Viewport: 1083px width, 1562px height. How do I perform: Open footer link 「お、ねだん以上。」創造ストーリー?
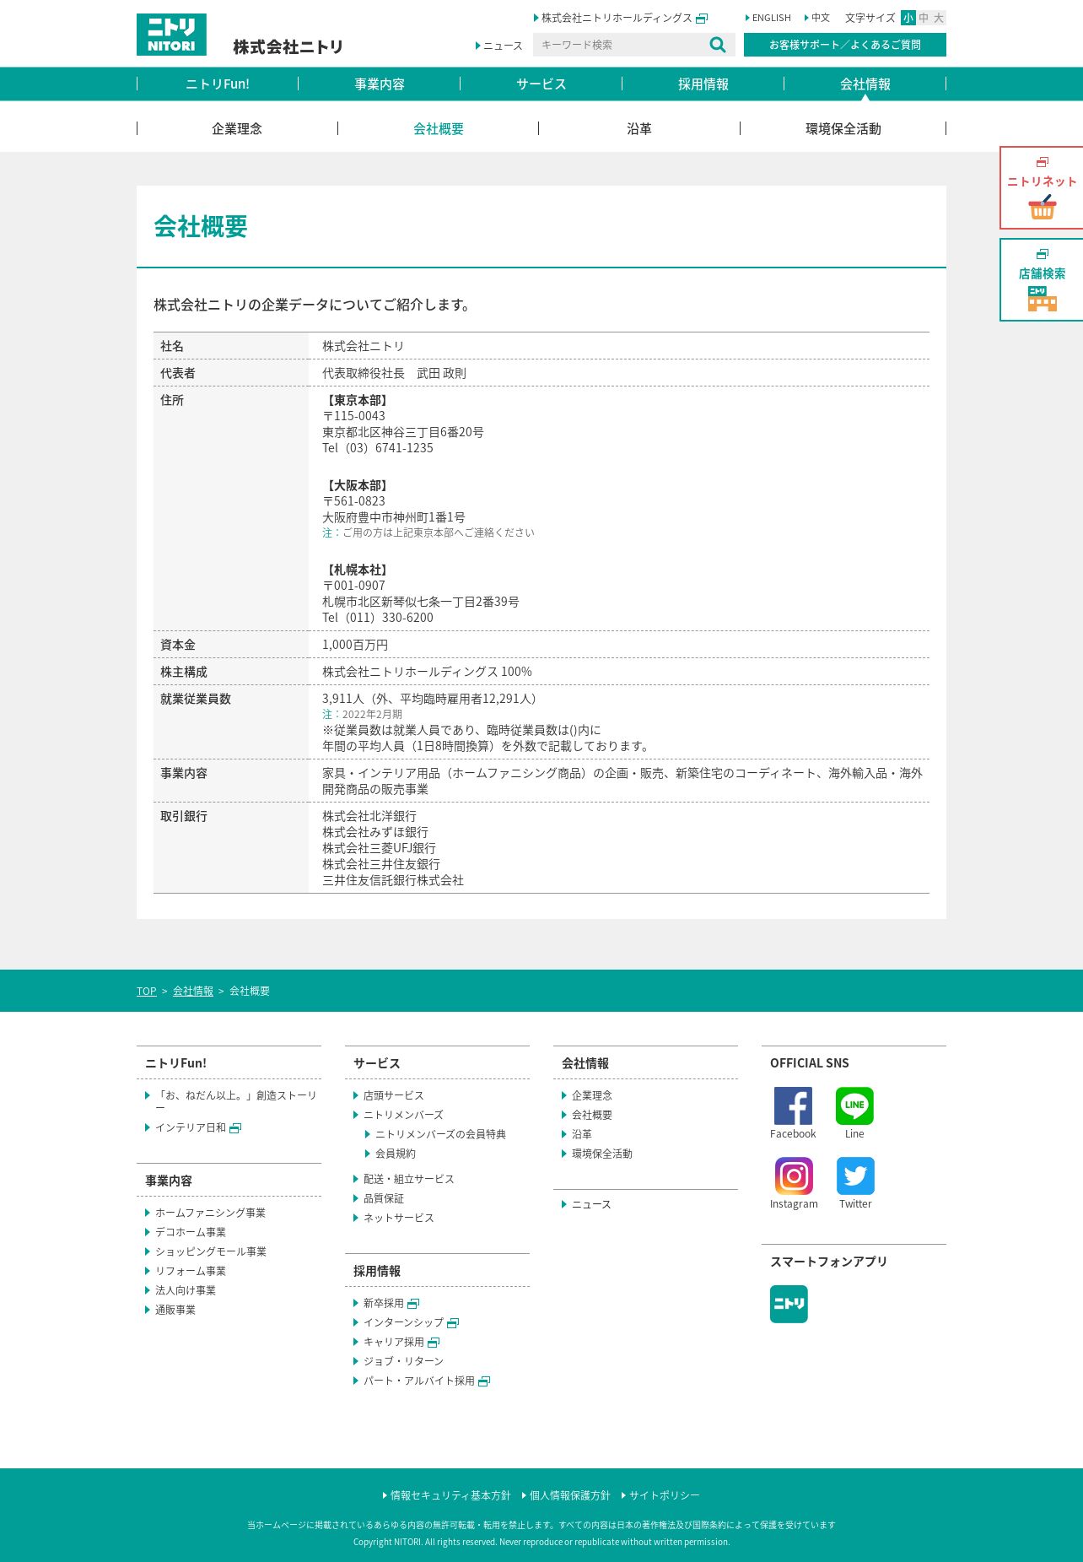(235, 1101)
